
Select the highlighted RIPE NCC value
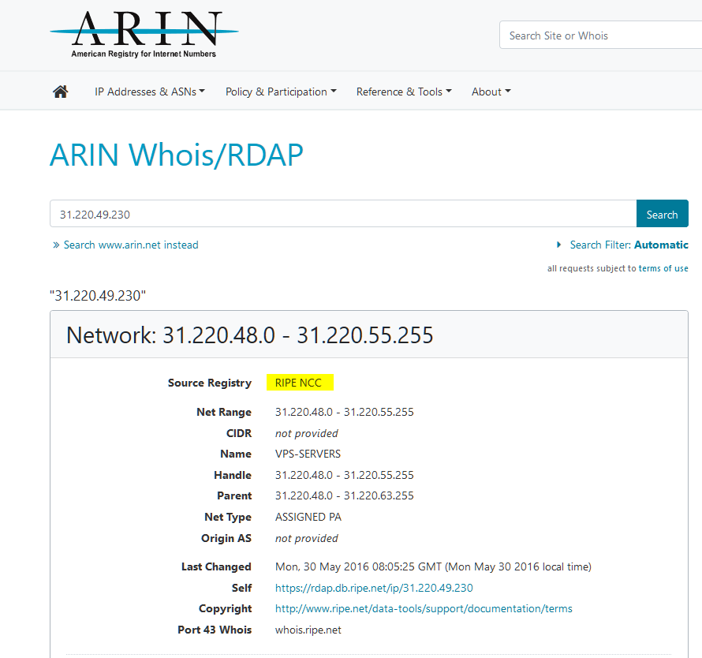click(300, 383)
